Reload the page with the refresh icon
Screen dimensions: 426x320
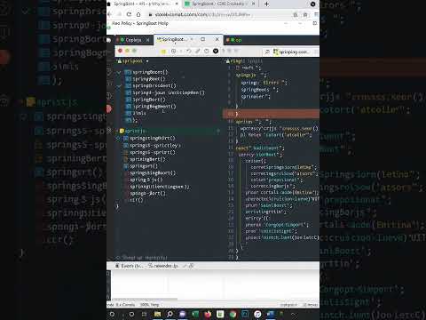pos(129,14)
